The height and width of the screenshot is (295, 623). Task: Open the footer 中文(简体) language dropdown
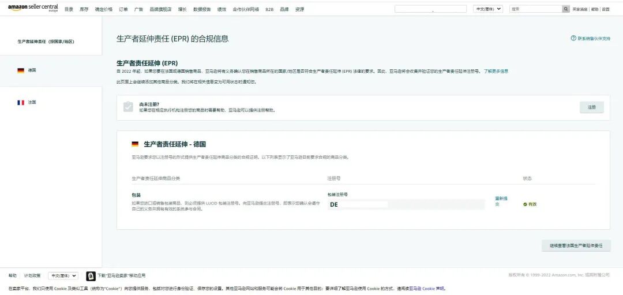(x=63, y=275)
